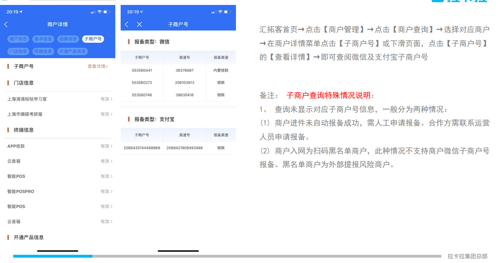Select the 商户状态 tab
The height and width of the screenshot is (263, 504).
click(19, 39)
